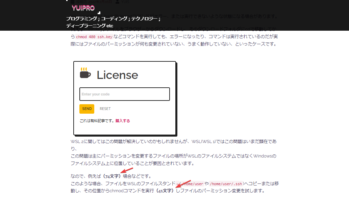Click the chmod 400 ssh.key code snippet
Image resolution: width=349 pixels, height=200 pixels.
click(91, 36)
